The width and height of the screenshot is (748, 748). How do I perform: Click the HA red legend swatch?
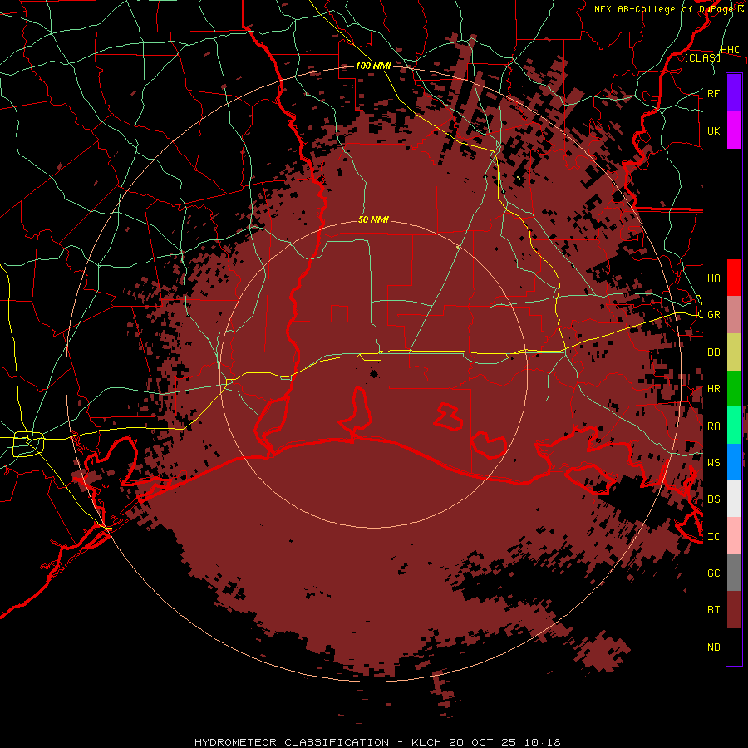734,278
